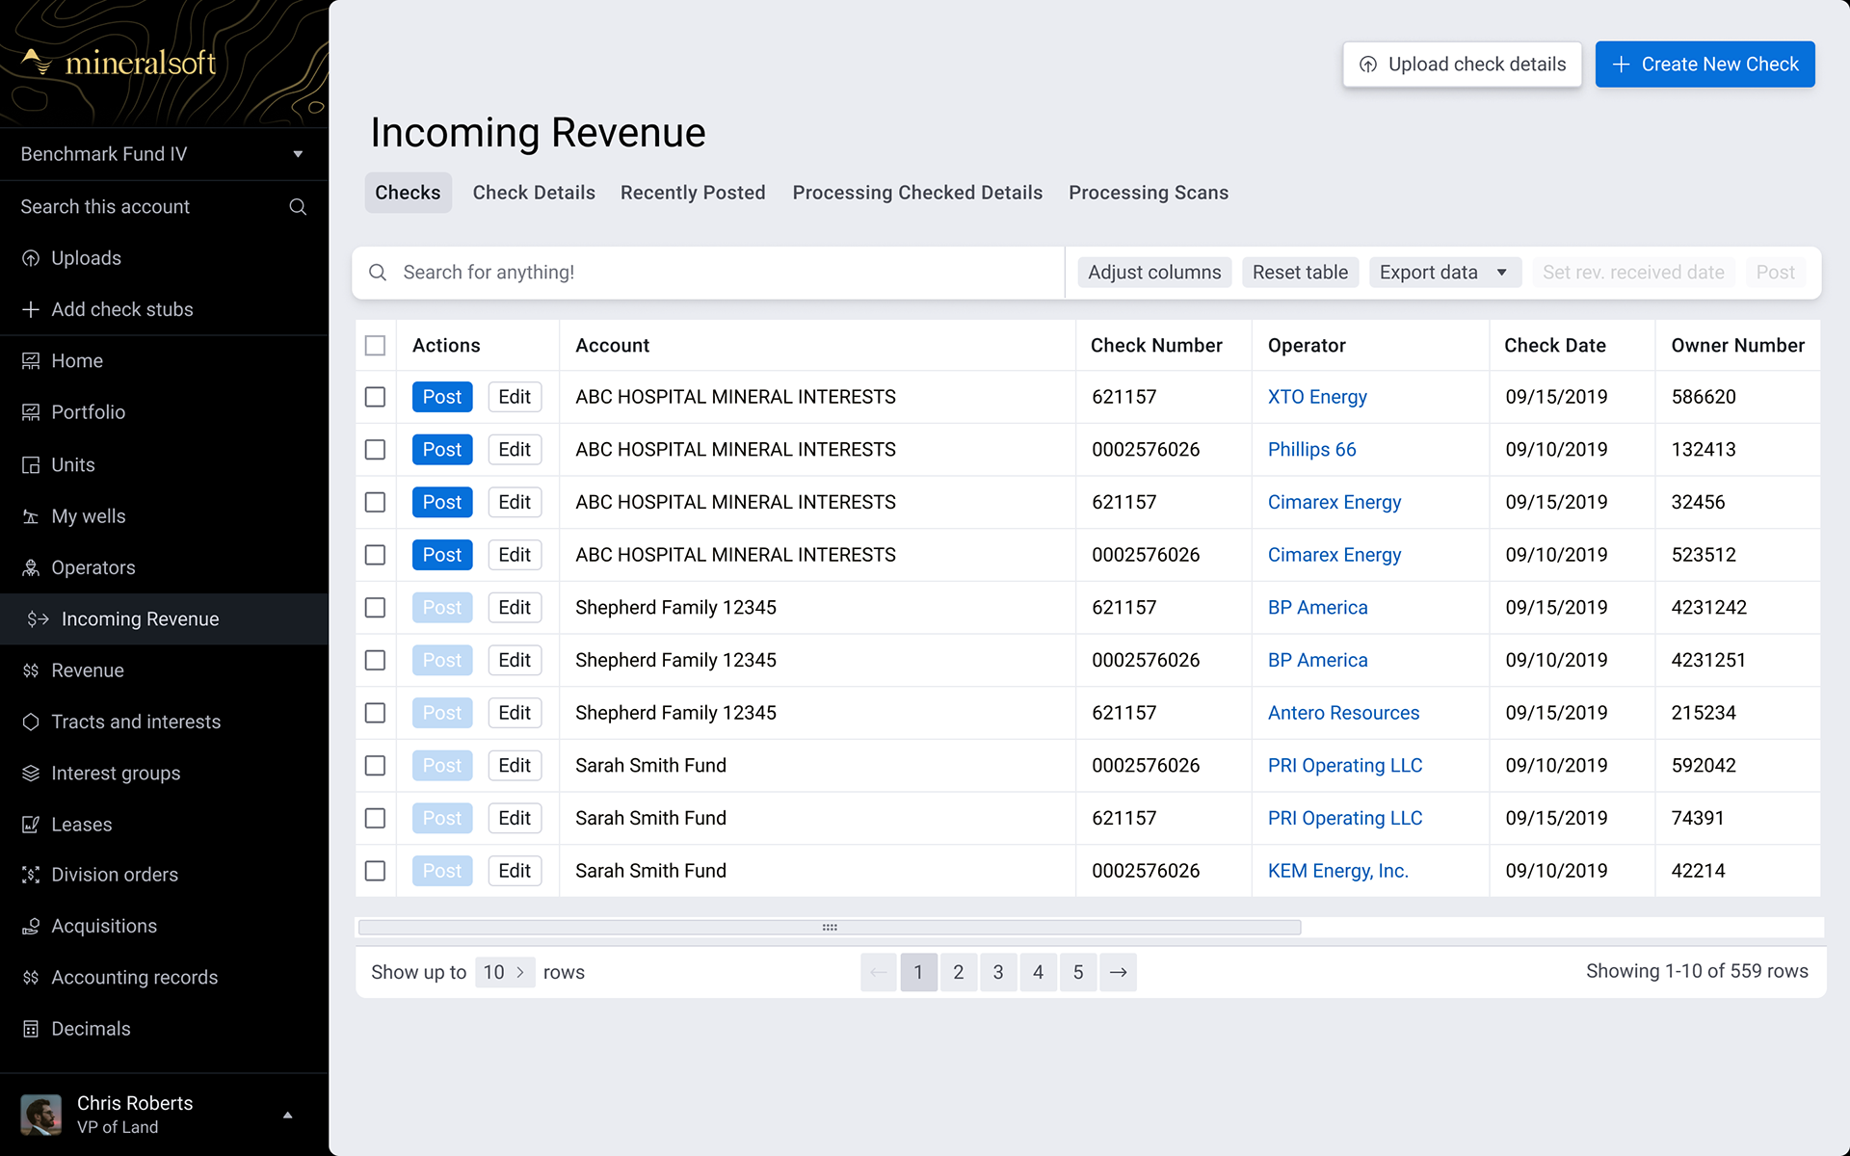Open Accounting records in the sidebar
The width and height of the screenshot is (1850, 1156).
pyautogui.click(x=134, y=978)
